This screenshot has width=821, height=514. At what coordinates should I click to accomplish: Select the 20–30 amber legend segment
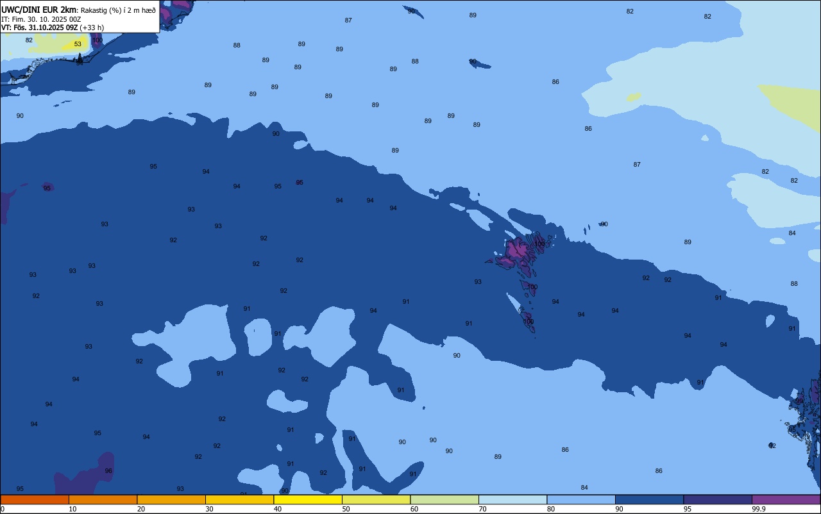(x=171, y=499)
